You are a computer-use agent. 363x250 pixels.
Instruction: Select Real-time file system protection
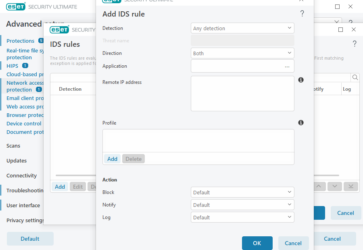click(25, 54)
